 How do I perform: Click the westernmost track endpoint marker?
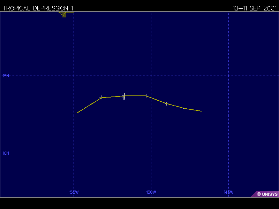pyautogui.click(x=77, y=113)
